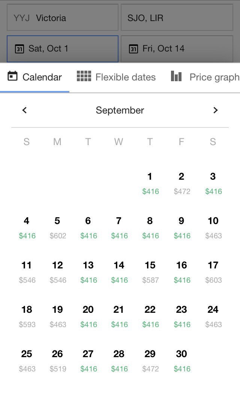Select the Calendar tab
240x397 pixels.
coord(35,77)
